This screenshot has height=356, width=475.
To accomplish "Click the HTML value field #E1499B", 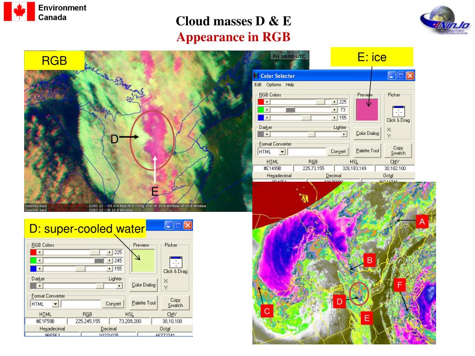I will 272,168.
